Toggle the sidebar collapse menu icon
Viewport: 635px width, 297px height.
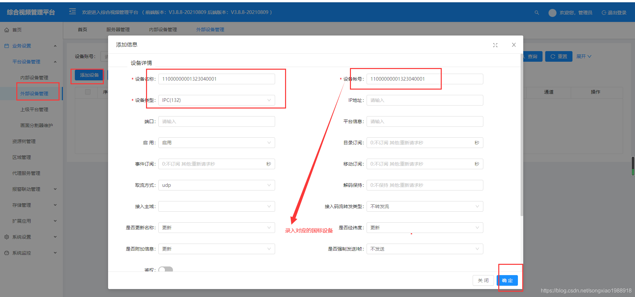[73, 12]
